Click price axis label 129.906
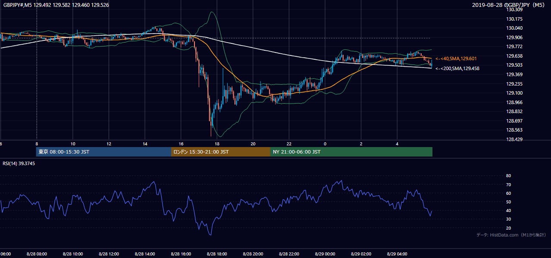 point(515,37)
